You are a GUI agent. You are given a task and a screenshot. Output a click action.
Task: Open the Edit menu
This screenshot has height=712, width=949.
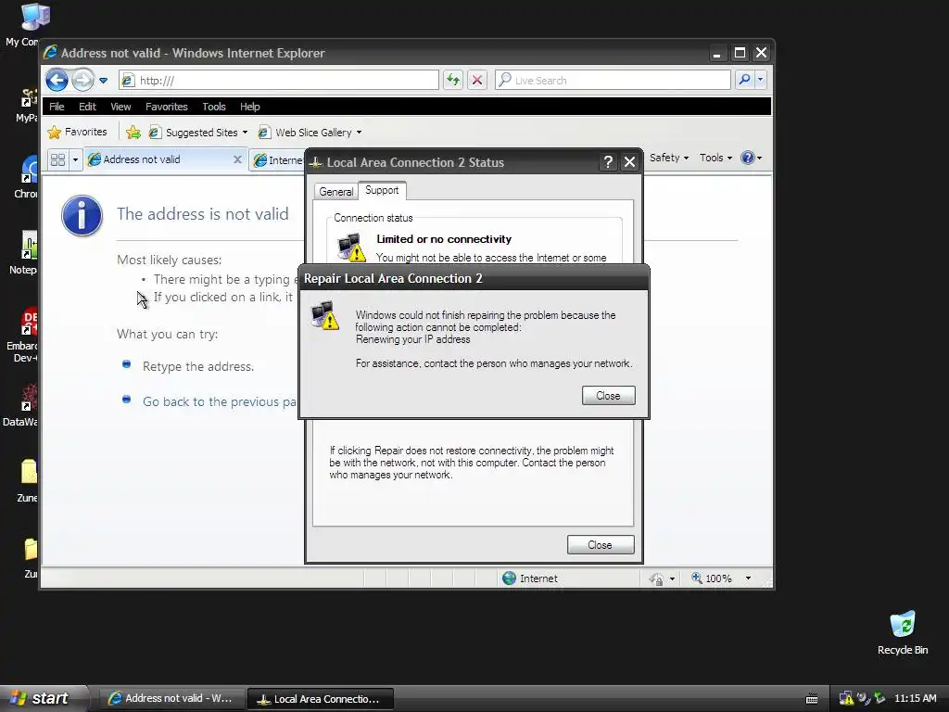tap(87, 107)
